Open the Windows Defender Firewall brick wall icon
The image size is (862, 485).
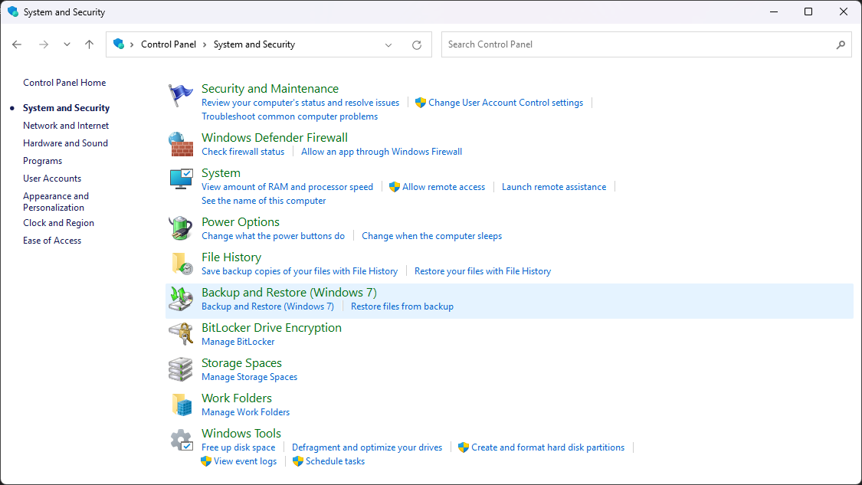(x=181, y=144)
